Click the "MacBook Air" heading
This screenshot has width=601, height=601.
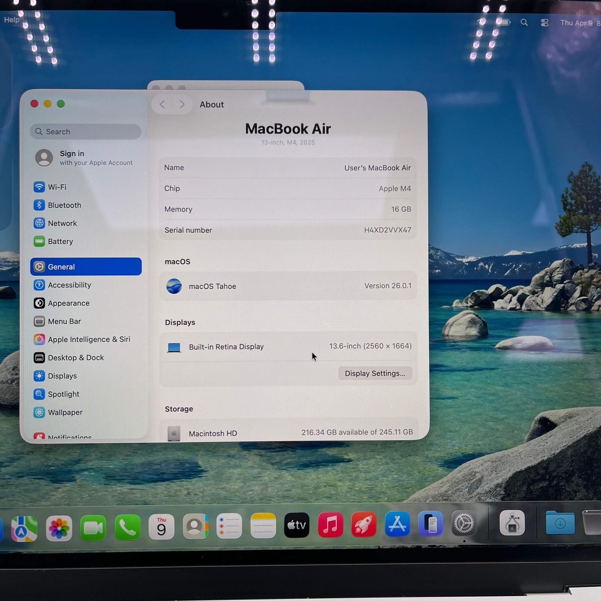click(x=288, y=129)
